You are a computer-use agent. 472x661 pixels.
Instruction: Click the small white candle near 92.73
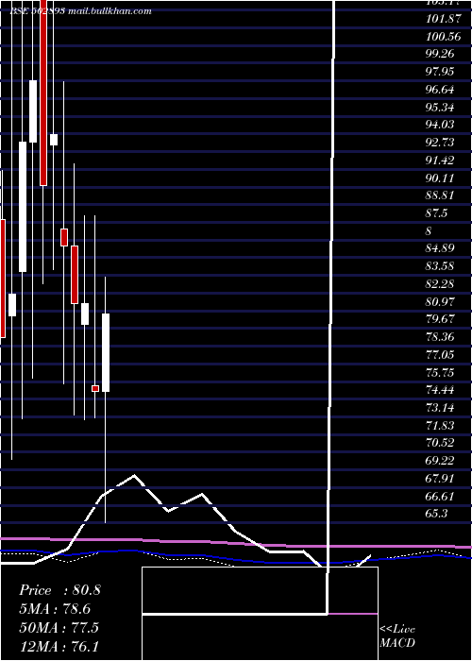(54, 140)
